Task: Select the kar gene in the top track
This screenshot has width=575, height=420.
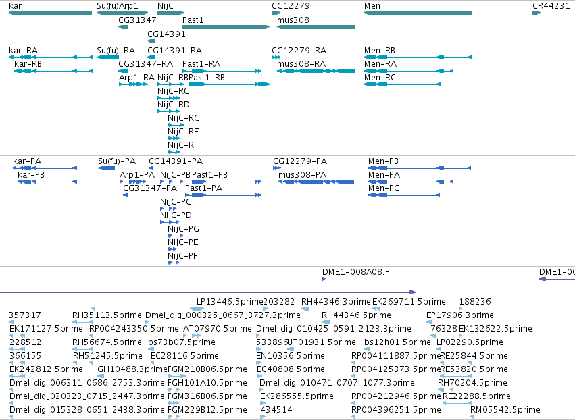Action: coord(50,13)
